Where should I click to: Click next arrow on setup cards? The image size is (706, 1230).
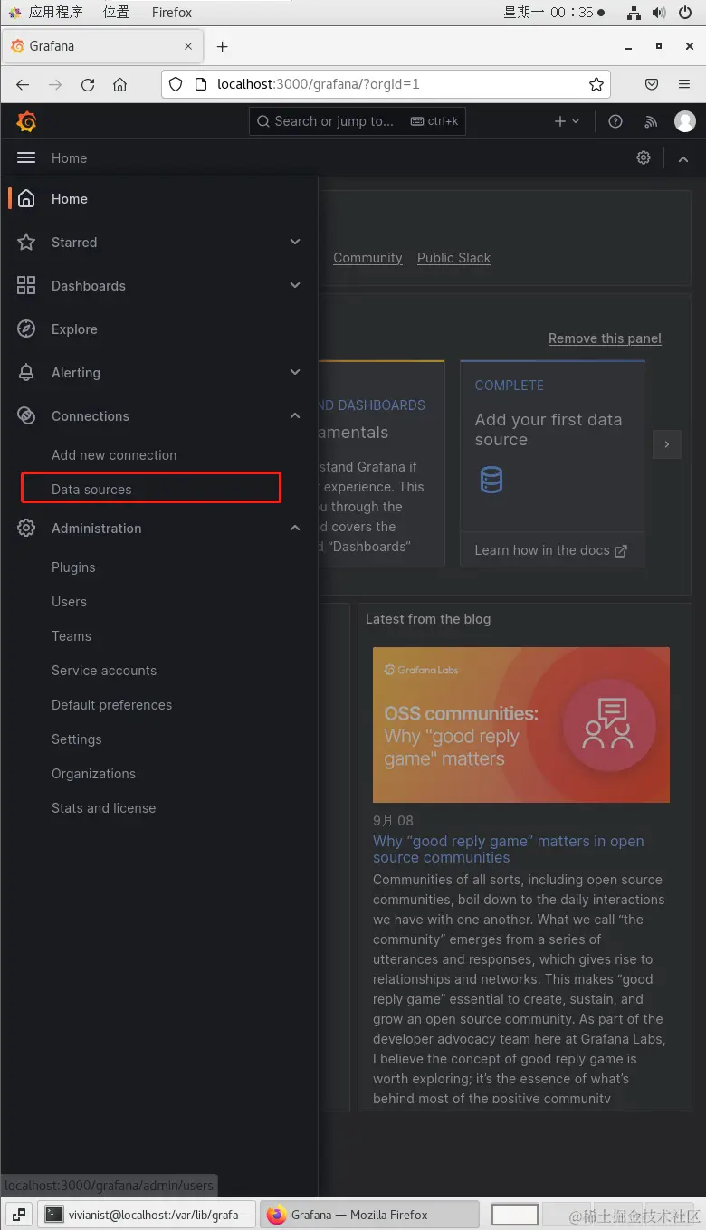click(667, 444)
